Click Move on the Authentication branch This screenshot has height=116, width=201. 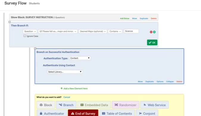[x=140, y=81]
